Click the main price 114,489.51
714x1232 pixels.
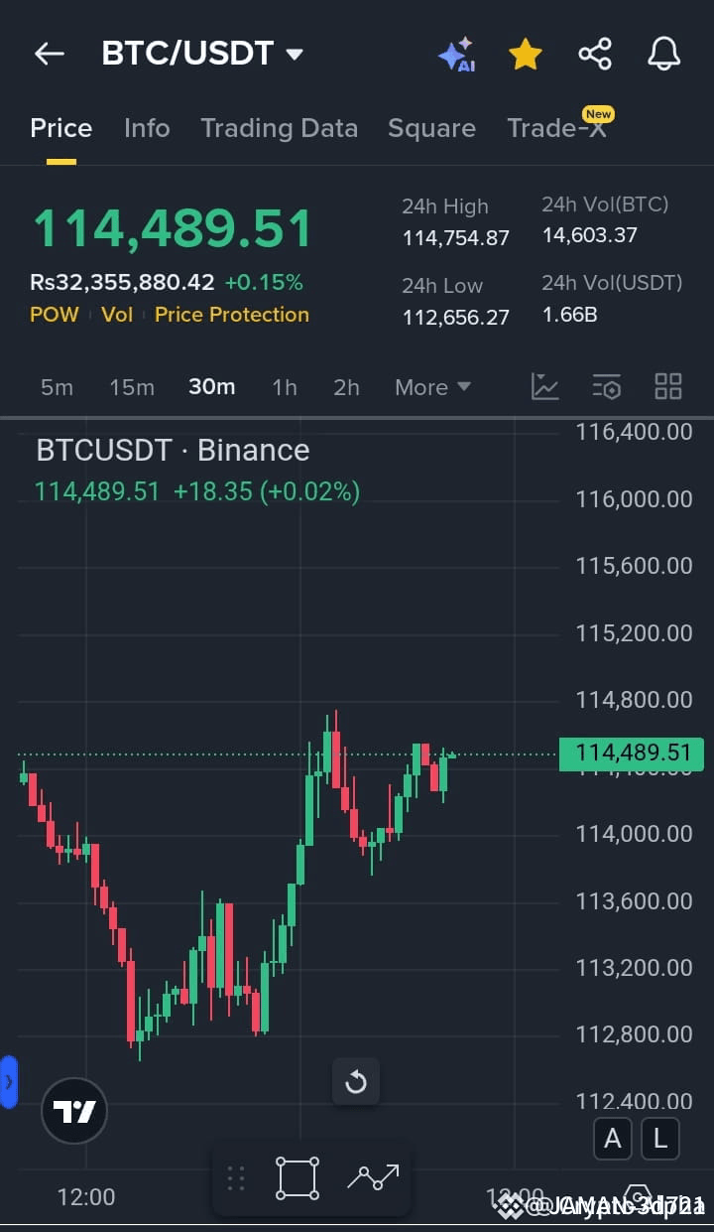point(173,228)
